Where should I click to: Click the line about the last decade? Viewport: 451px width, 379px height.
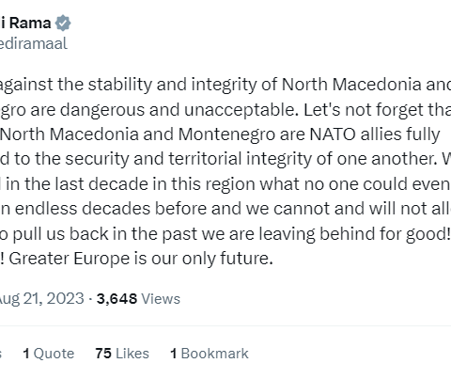pos(225,184)
